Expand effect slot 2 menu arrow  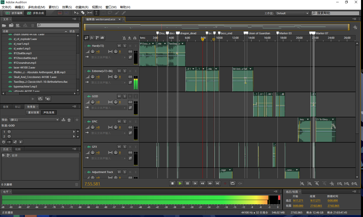pyautogui.click(x=74, y=136)
